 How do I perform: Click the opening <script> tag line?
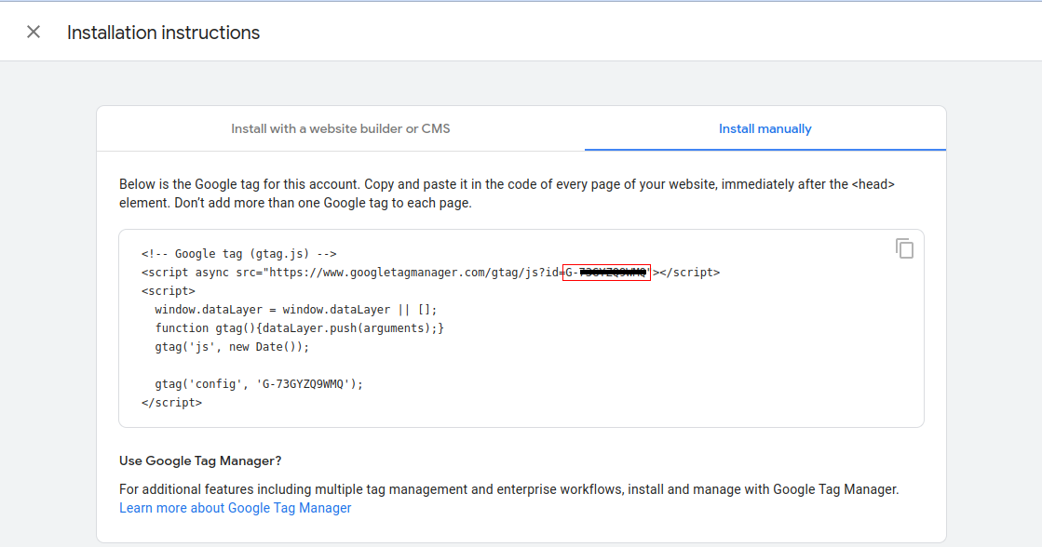168,291
